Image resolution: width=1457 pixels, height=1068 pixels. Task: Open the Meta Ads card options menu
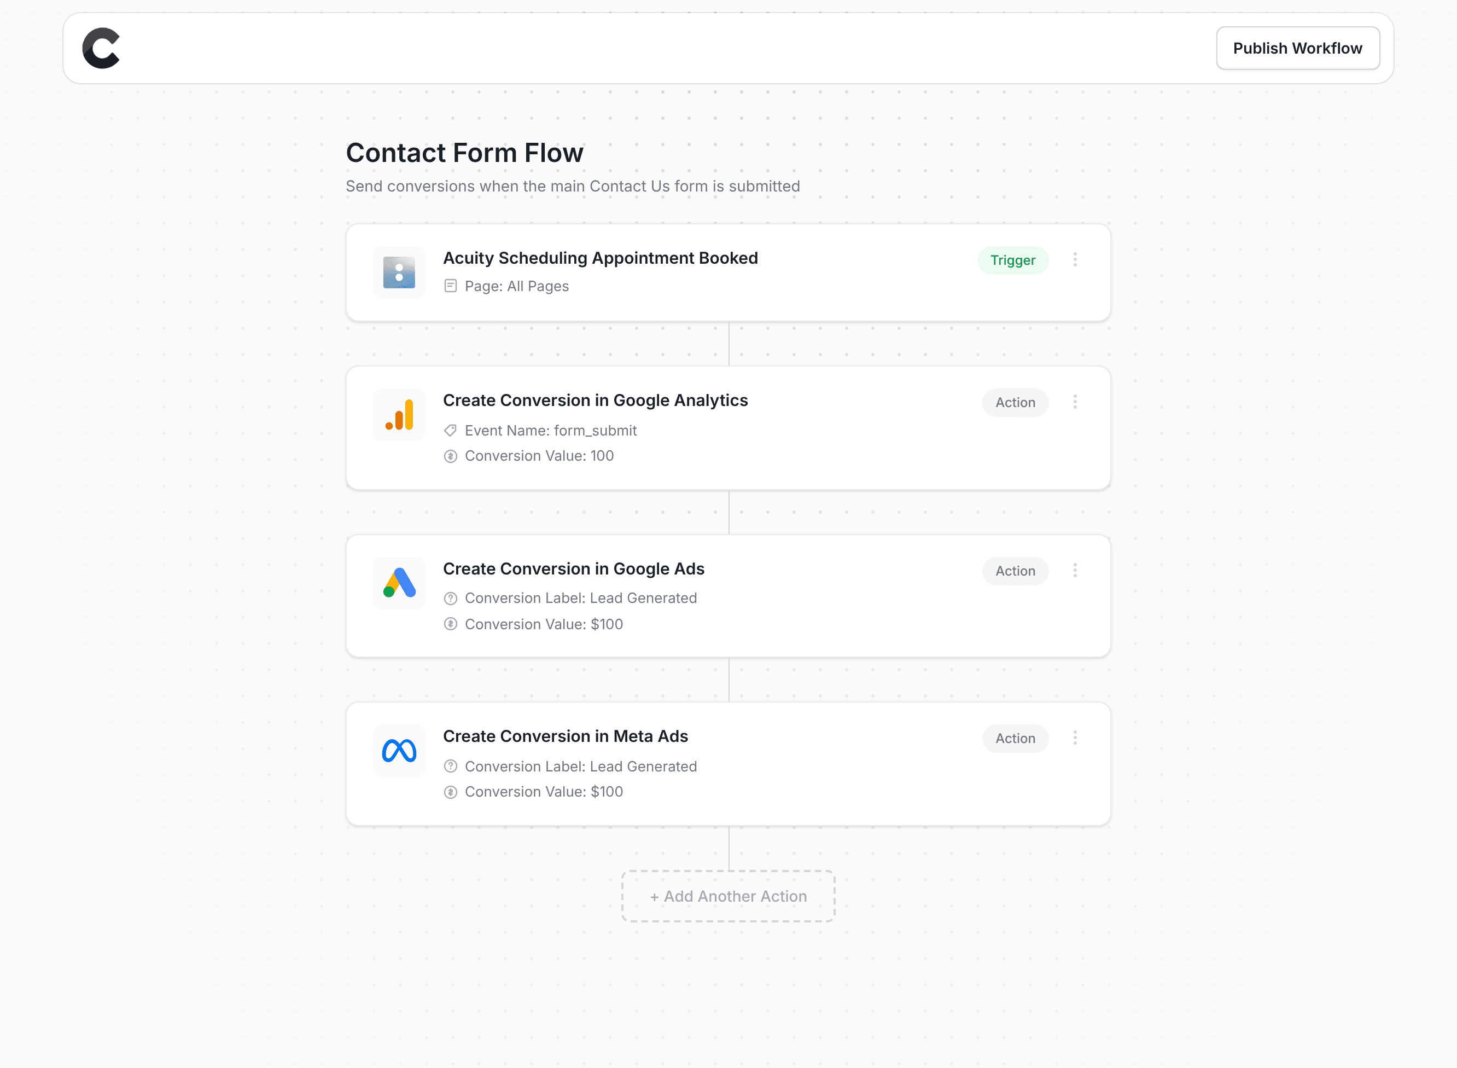[x=1075, y=738]
